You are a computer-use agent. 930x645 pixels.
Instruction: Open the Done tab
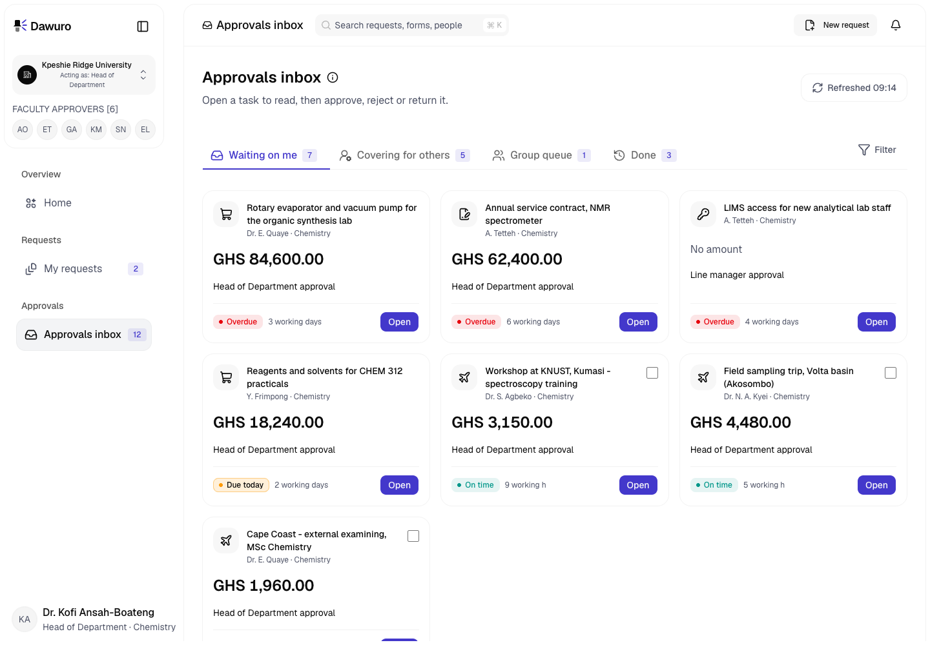(645, 155)
